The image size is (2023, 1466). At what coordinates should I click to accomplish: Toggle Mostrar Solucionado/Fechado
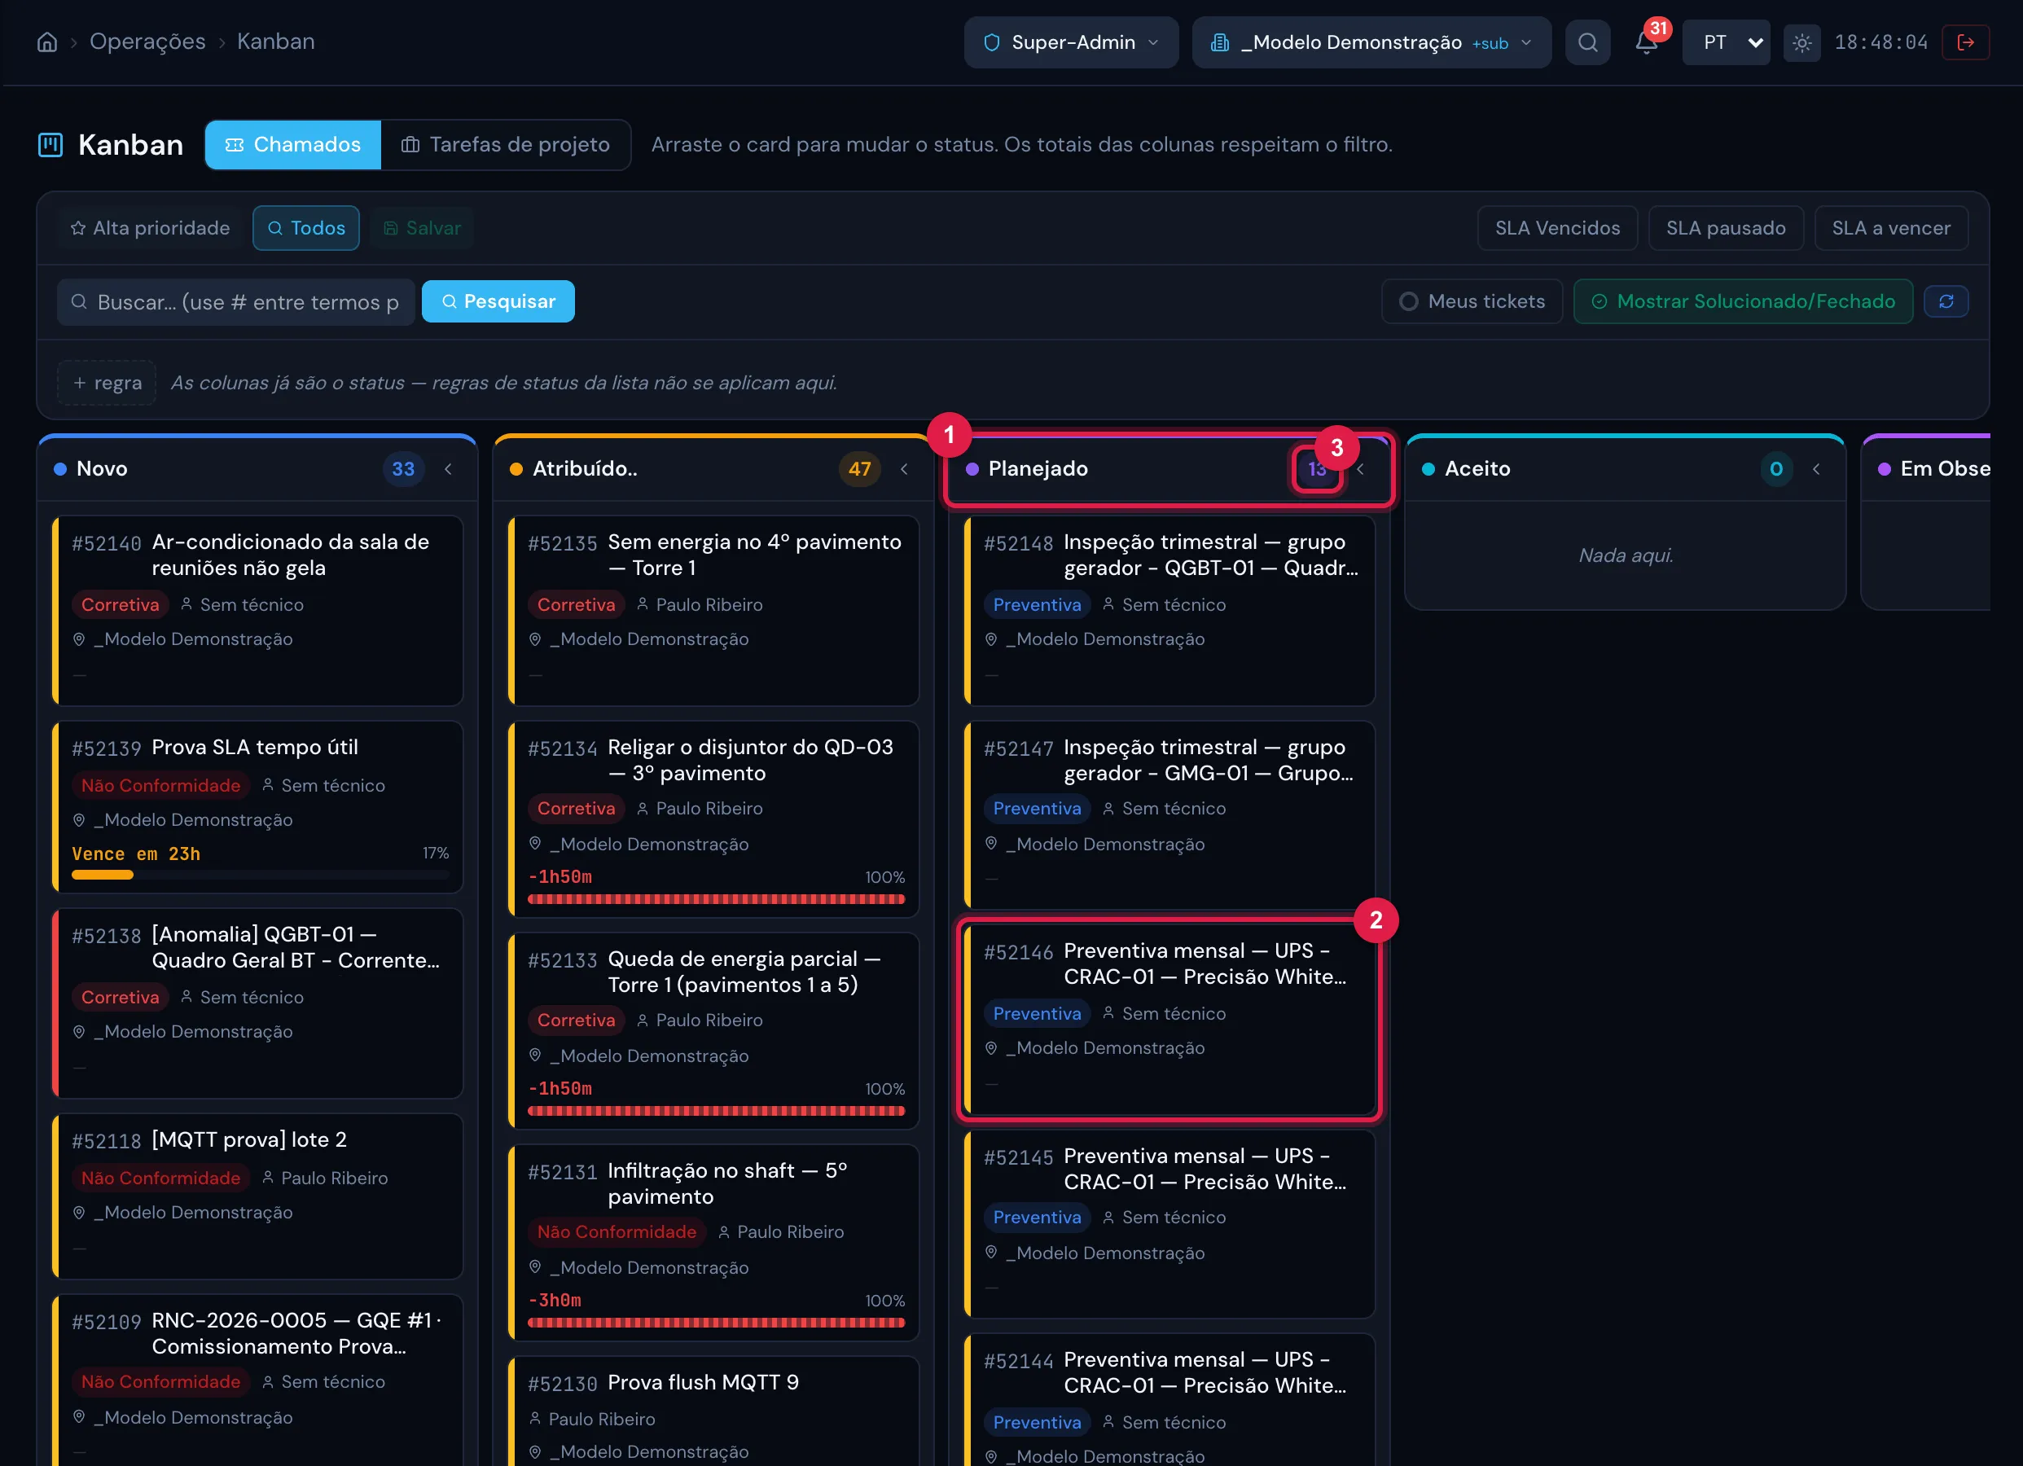pos(1743,301)
